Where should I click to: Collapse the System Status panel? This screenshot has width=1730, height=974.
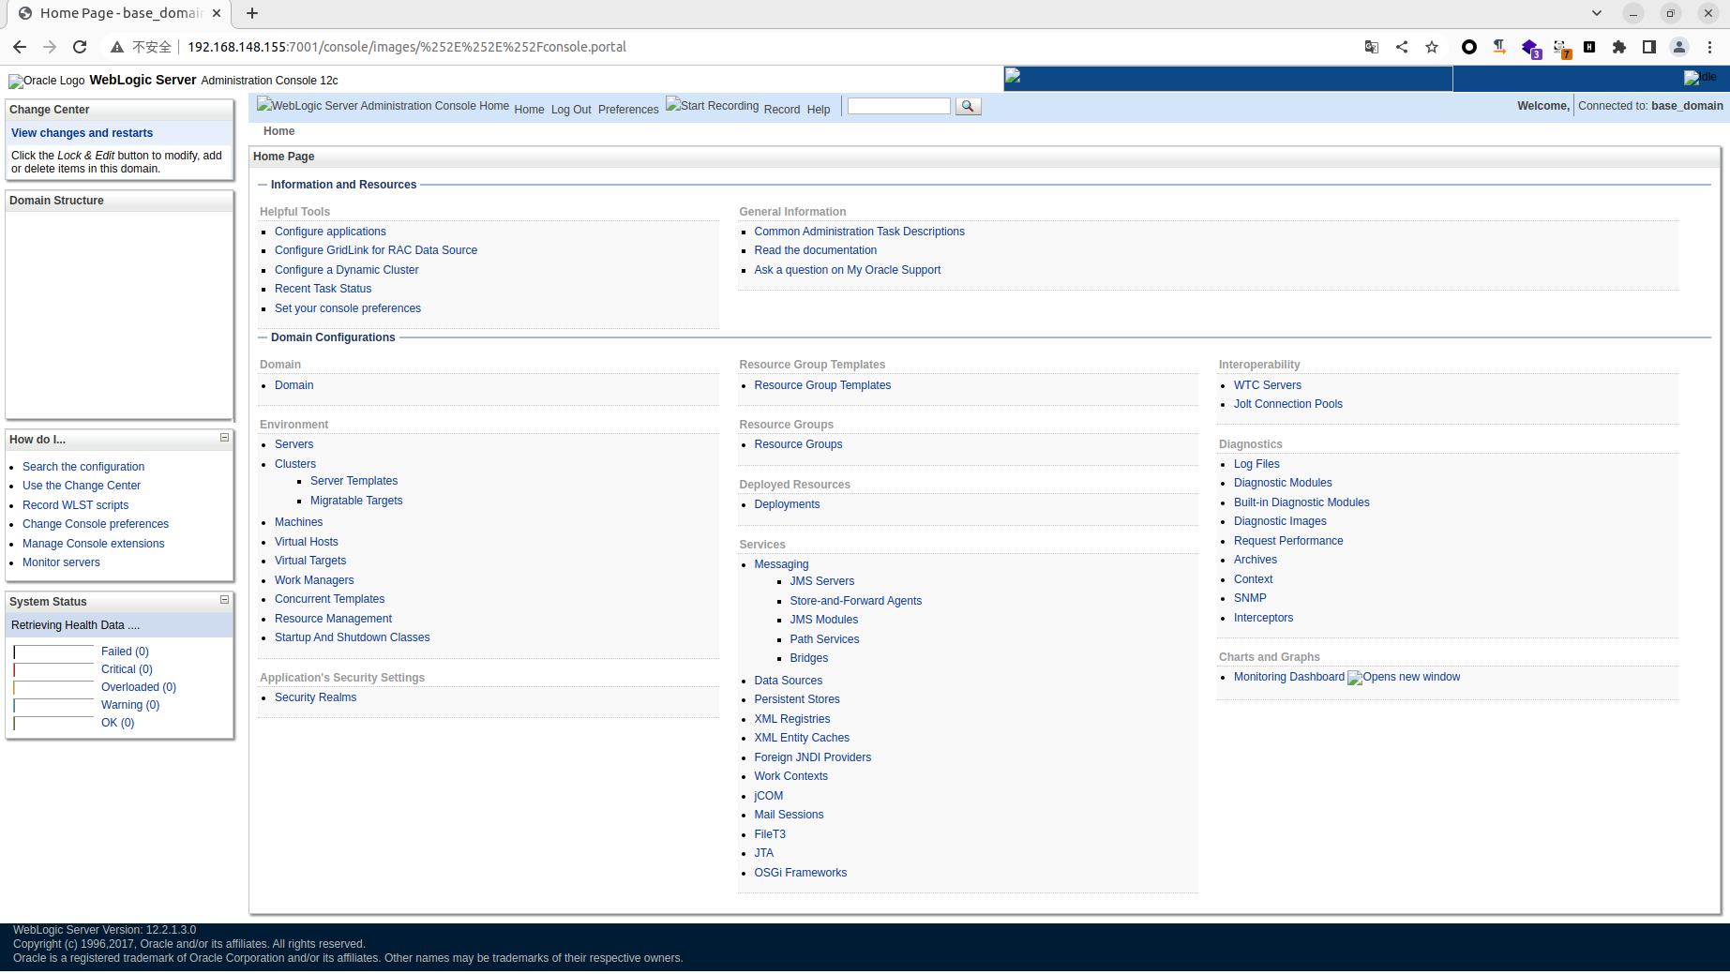click(x=224, y=600)
